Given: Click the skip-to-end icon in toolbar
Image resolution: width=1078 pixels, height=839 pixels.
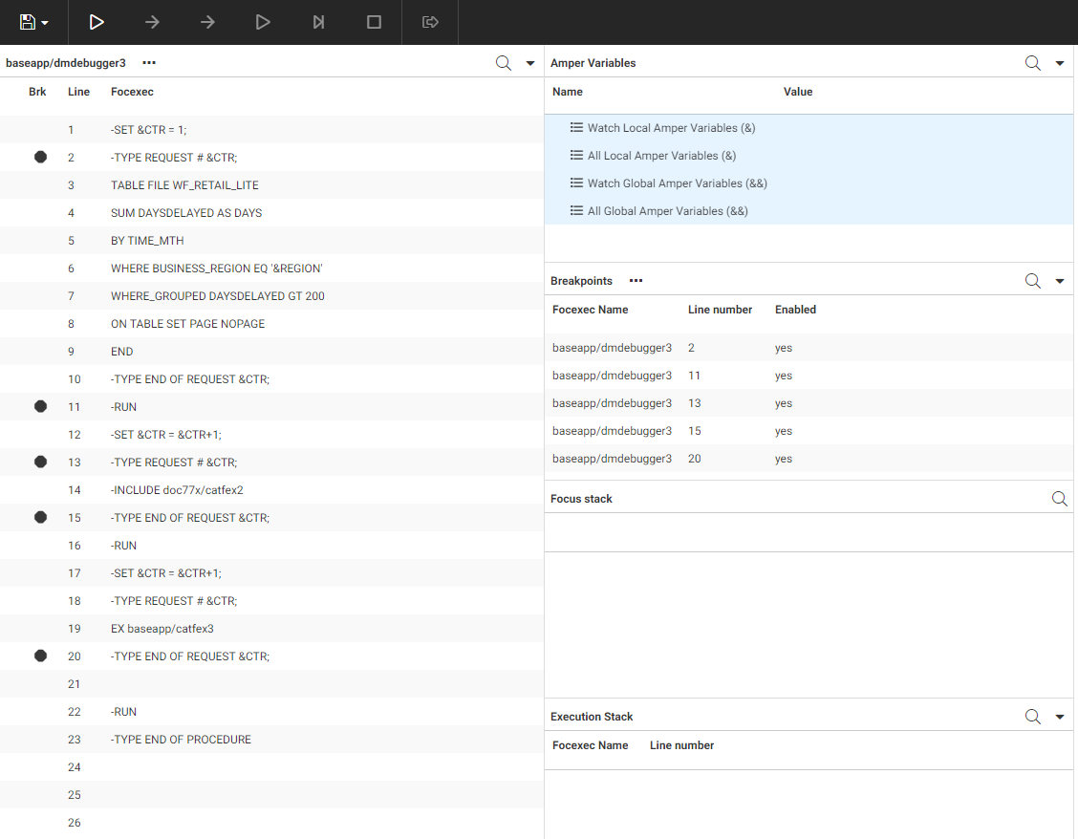Looking at the screenshot, I should (x=319, y=22).
